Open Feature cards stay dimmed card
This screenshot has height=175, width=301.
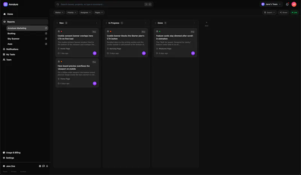coord(175,43)
